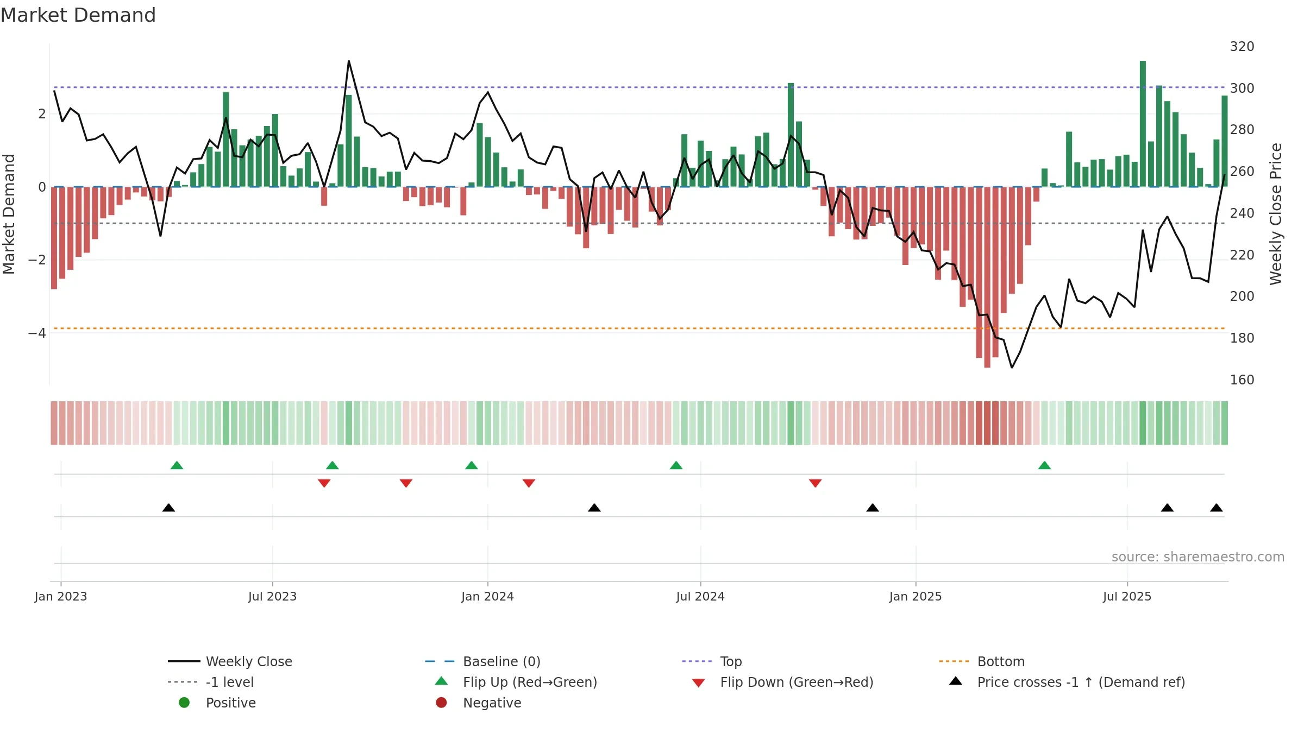Click Flip Up (Red→Green) legend text
Screen dimensions: 1304x733
click(x=530, y=682)
